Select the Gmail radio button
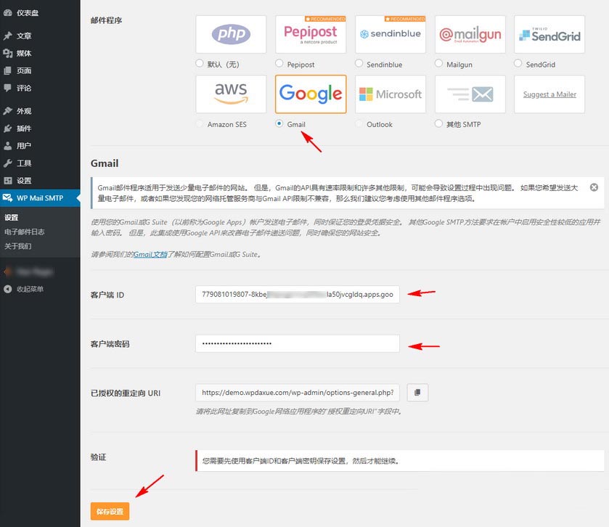The width and height of the screenshot is (609, 527). coord(279,123)
